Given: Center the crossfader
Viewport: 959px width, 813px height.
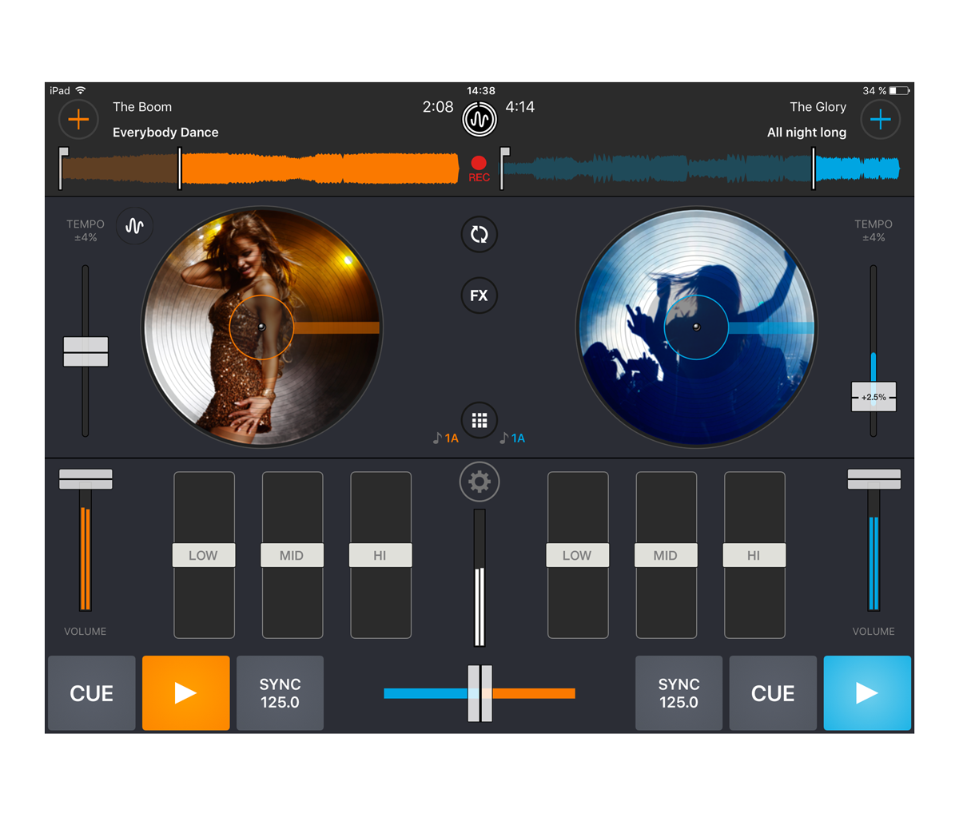Looking at the screenshot, I should pyautogui.click(x=479, y=692).
